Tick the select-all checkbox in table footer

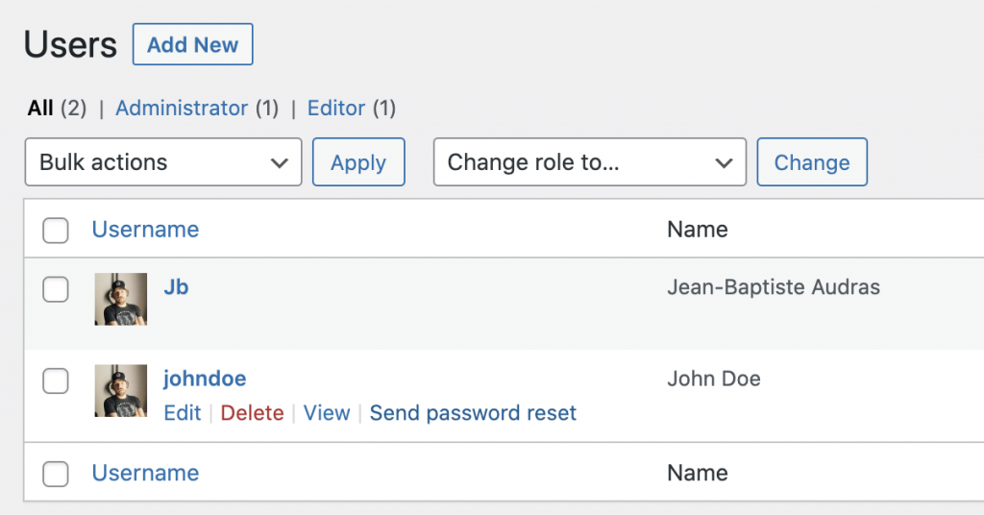tap(55, 474)
